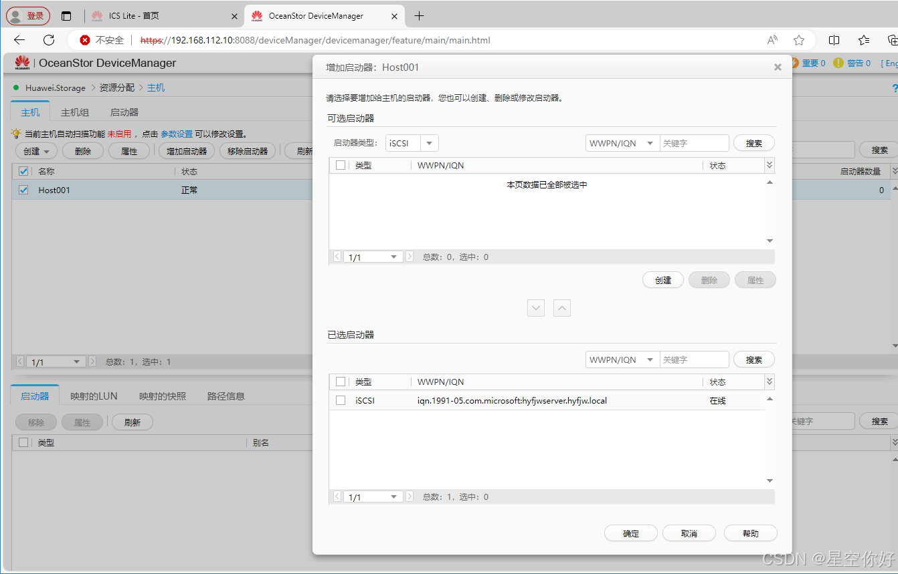Expand column settings in available initiators table

(770, 165)
